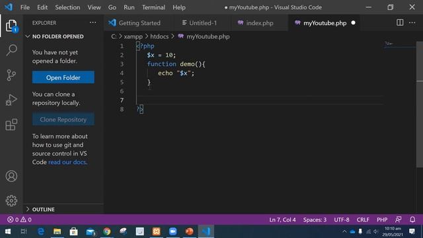Viewport: 423px width, 238px height.
Task: Split the editor to the right
Action: 400,22
